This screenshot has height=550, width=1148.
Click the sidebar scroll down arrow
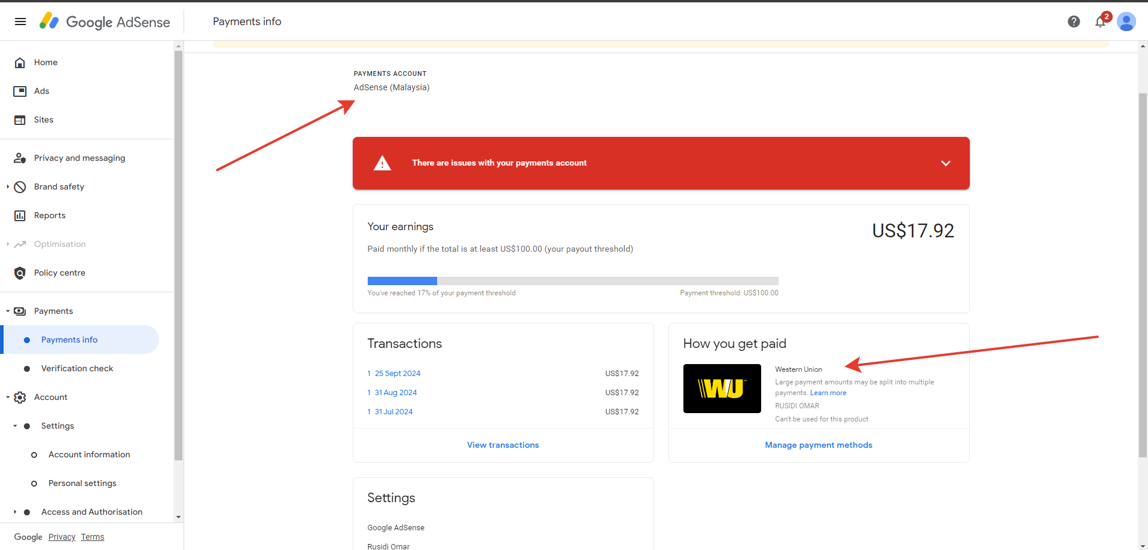pyautogui.click(x=178, y=517)
